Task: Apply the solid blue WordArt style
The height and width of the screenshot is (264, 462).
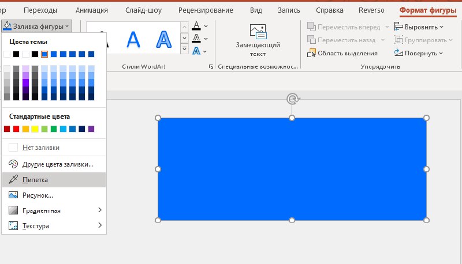Action: pyautogui.click(x=133, y=40)
